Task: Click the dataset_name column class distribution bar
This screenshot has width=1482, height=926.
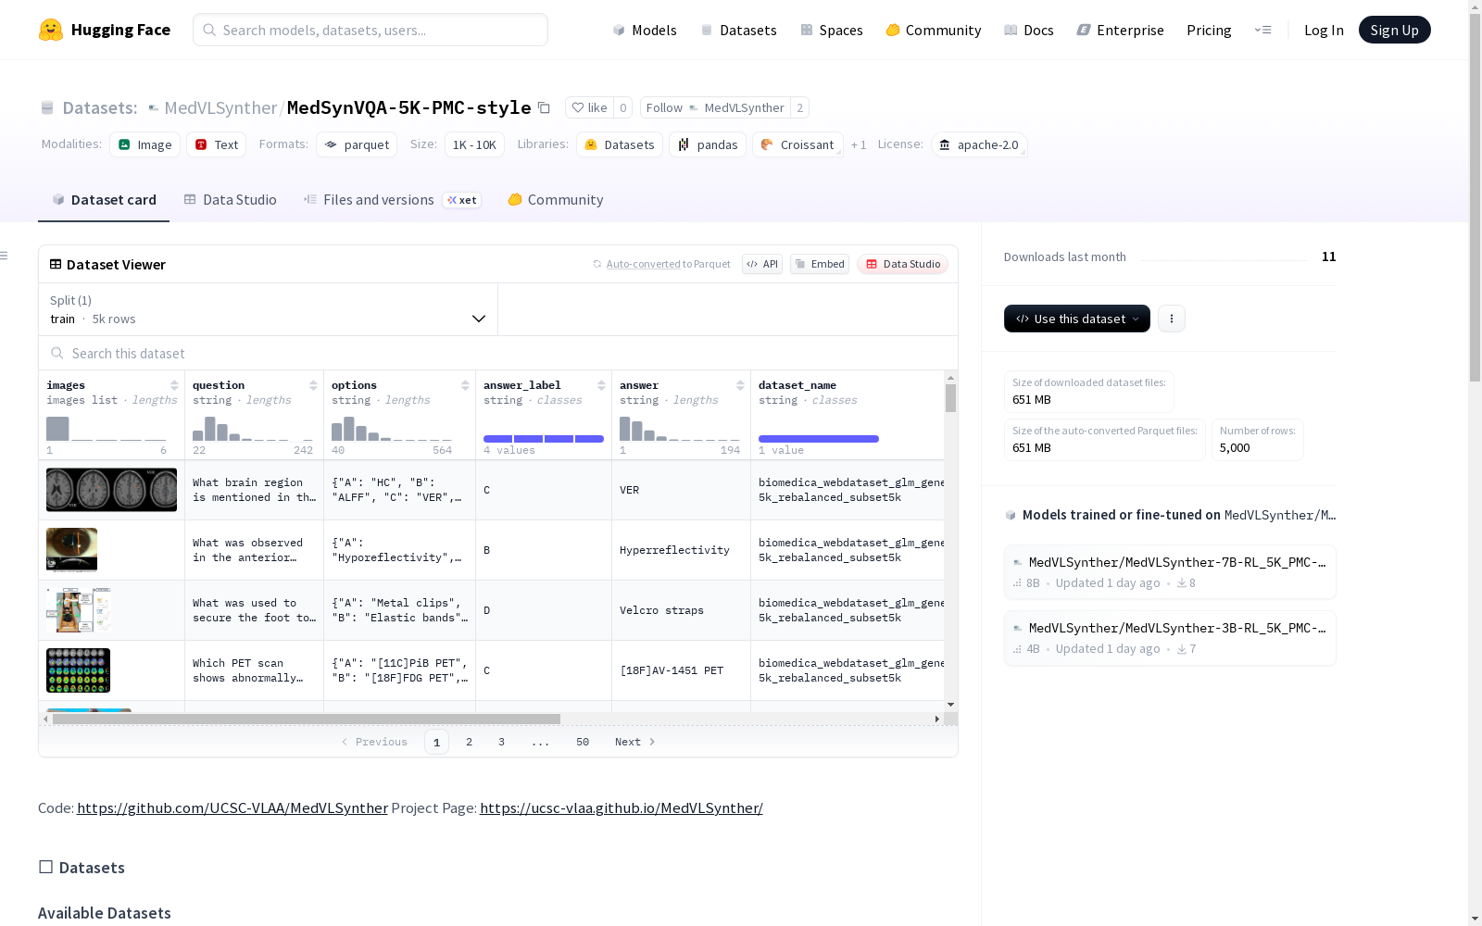Action: tap(819, 439)
